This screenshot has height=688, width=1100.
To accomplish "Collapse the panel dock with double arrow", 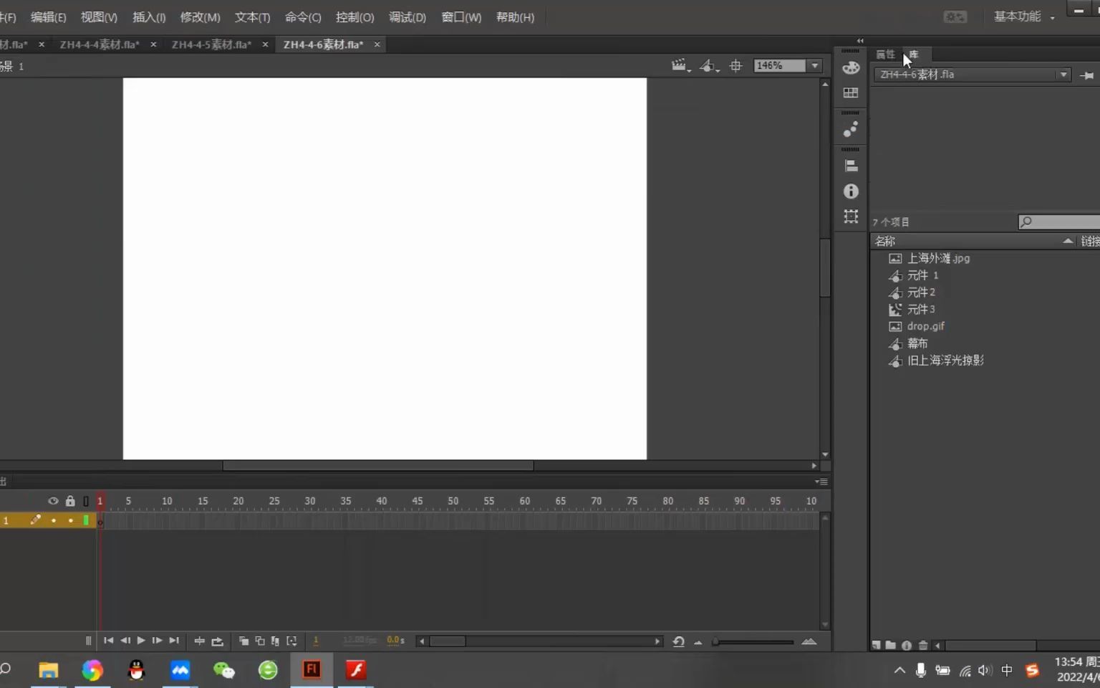I will (x=860, y=41).
